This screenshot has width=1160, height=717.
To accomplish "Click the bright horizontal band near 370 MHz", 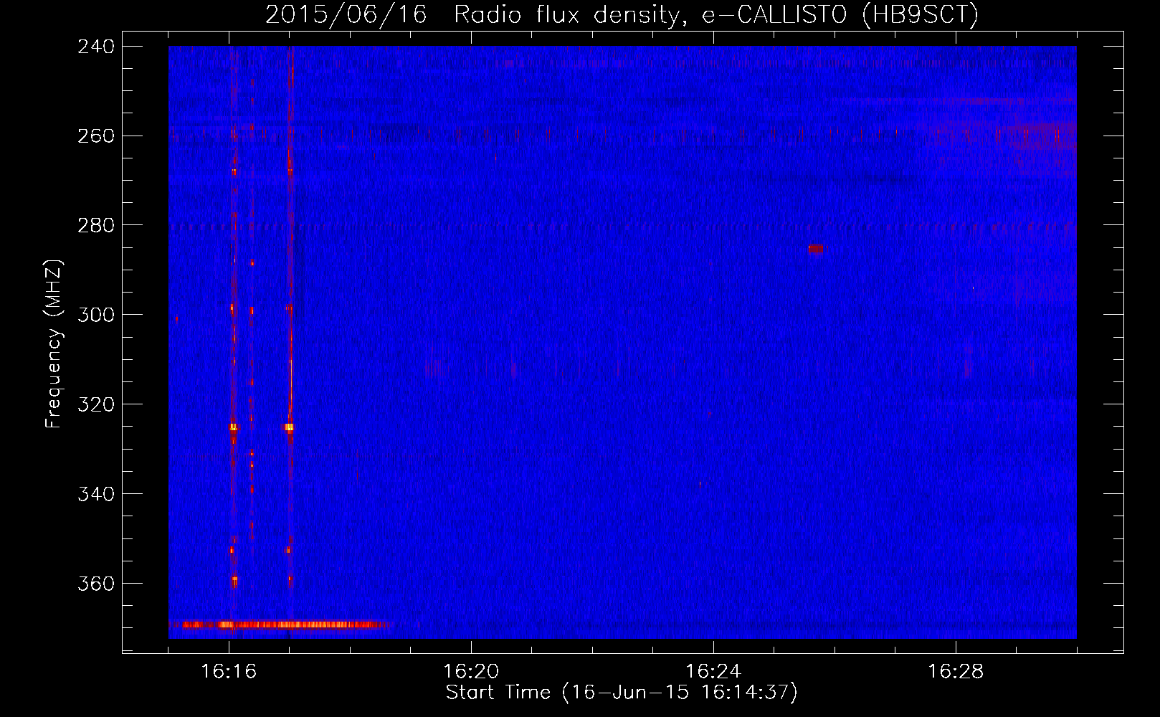I will (280, 625).
